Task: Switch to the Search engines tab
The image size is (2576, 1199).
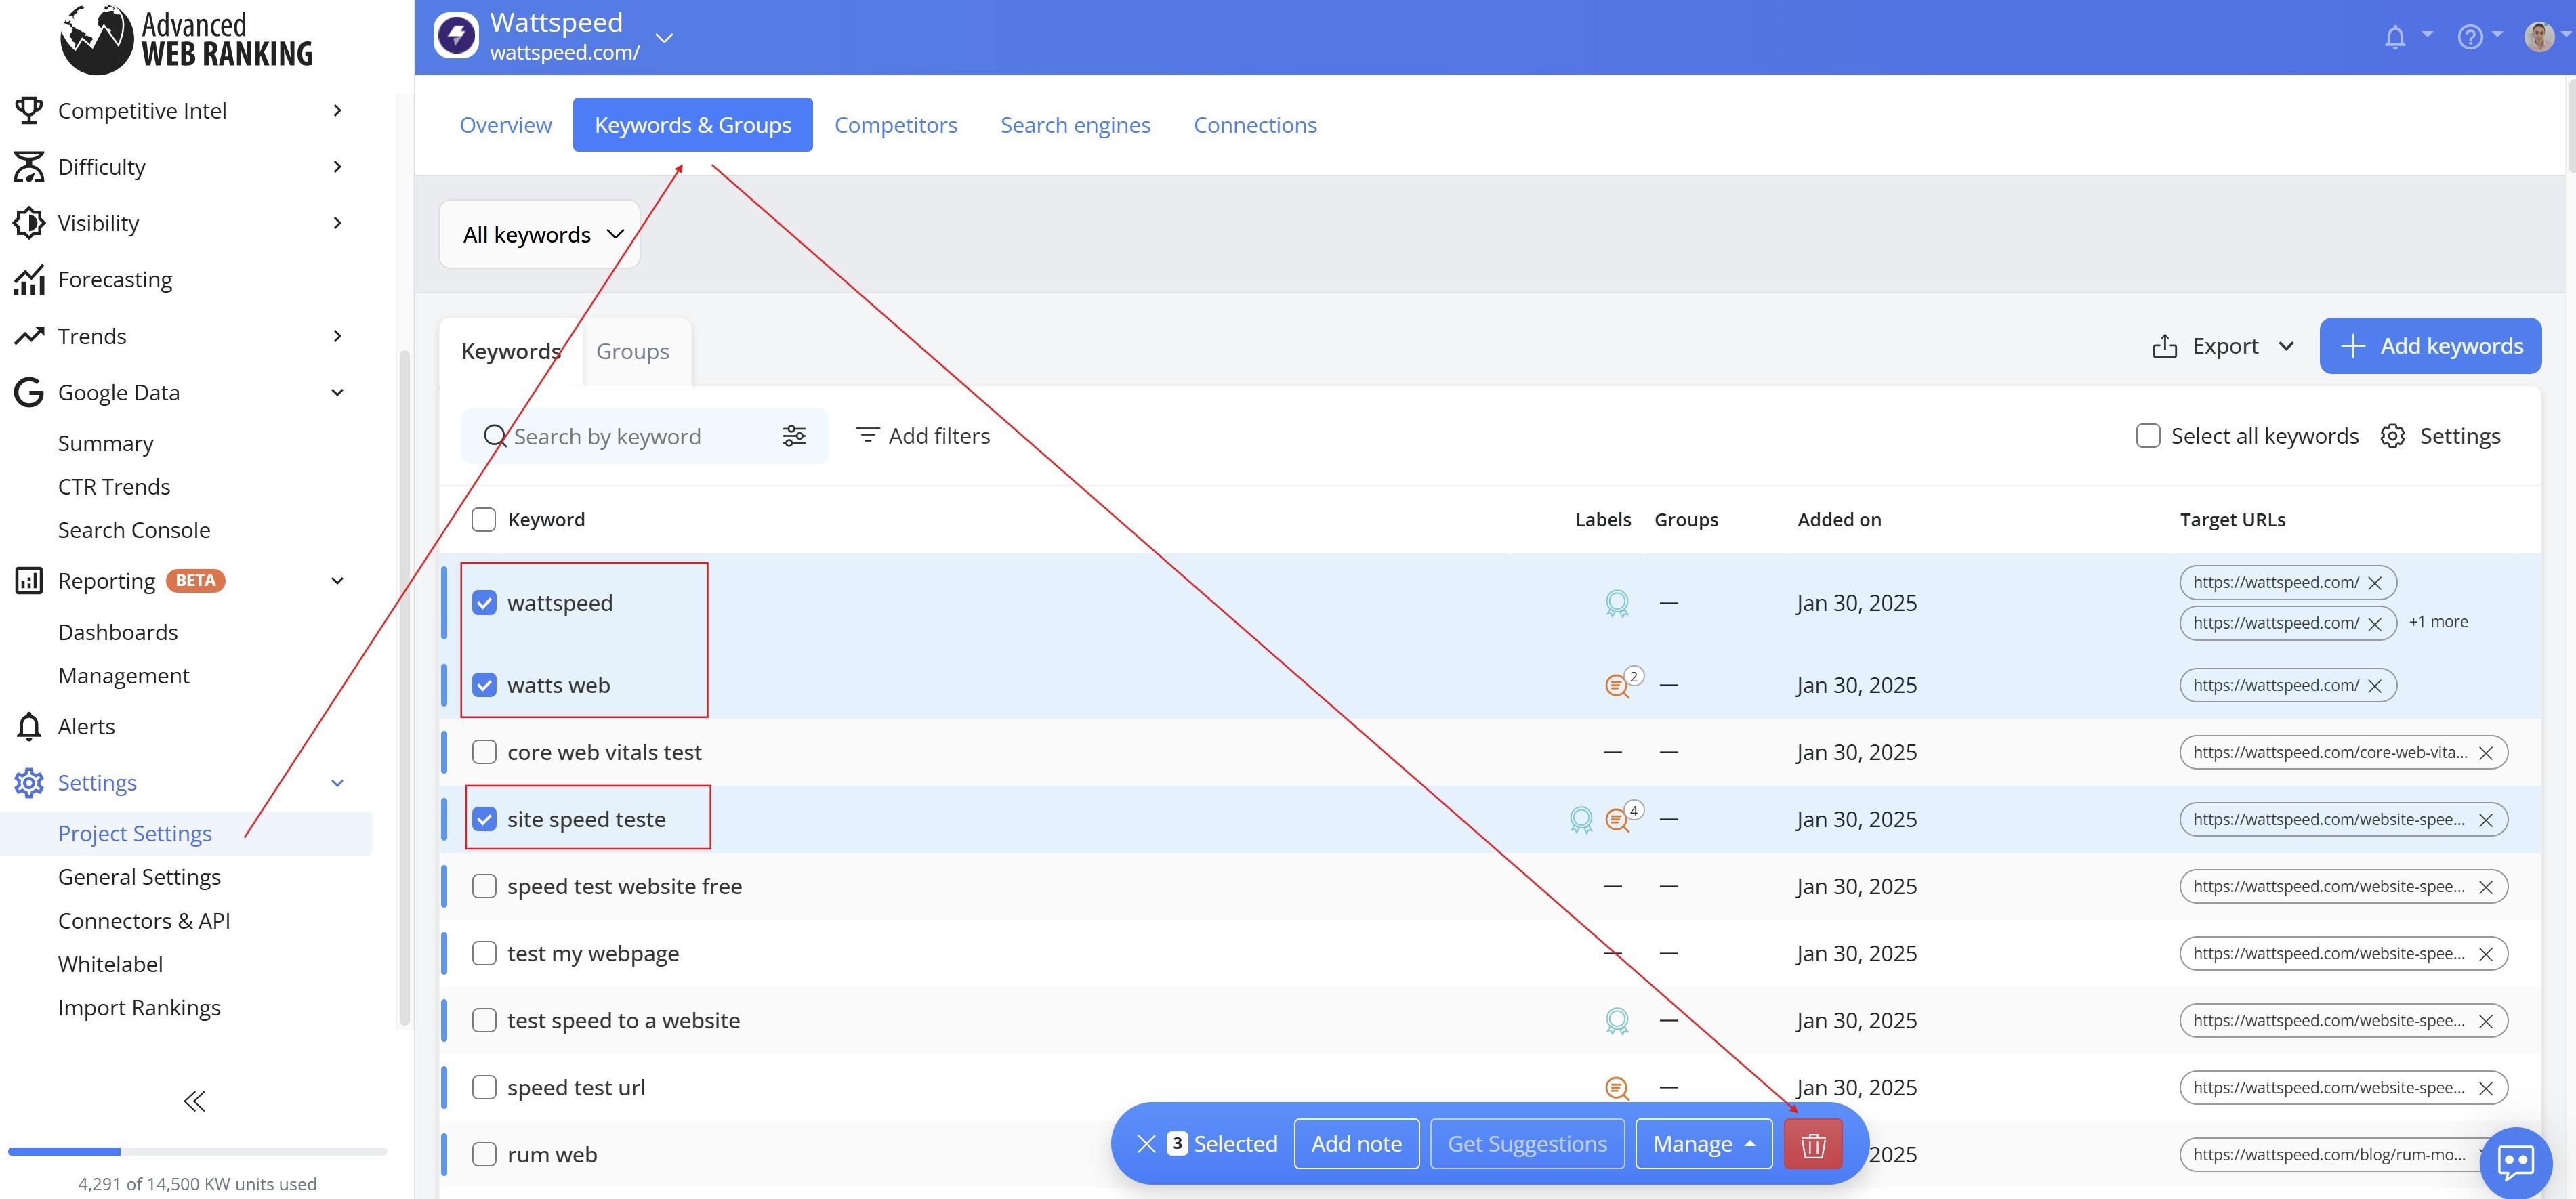Action: [1075, 125]
